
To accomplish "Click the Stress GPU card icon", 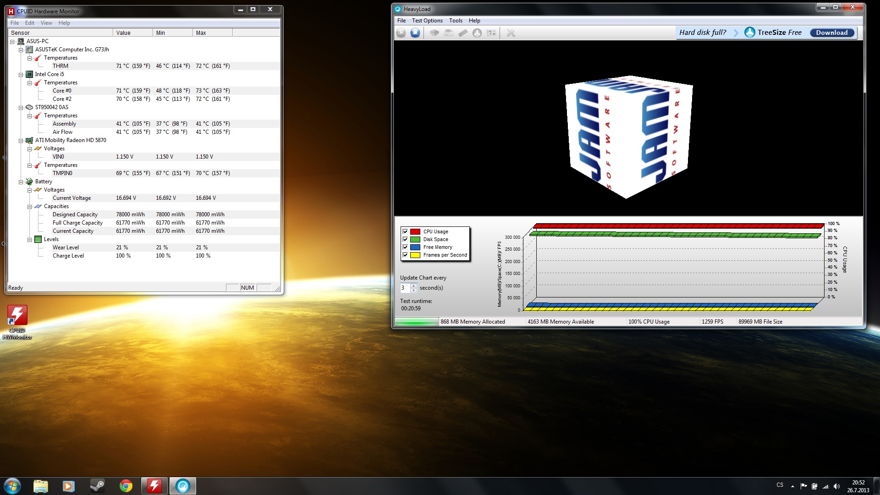I will point(491,33).
